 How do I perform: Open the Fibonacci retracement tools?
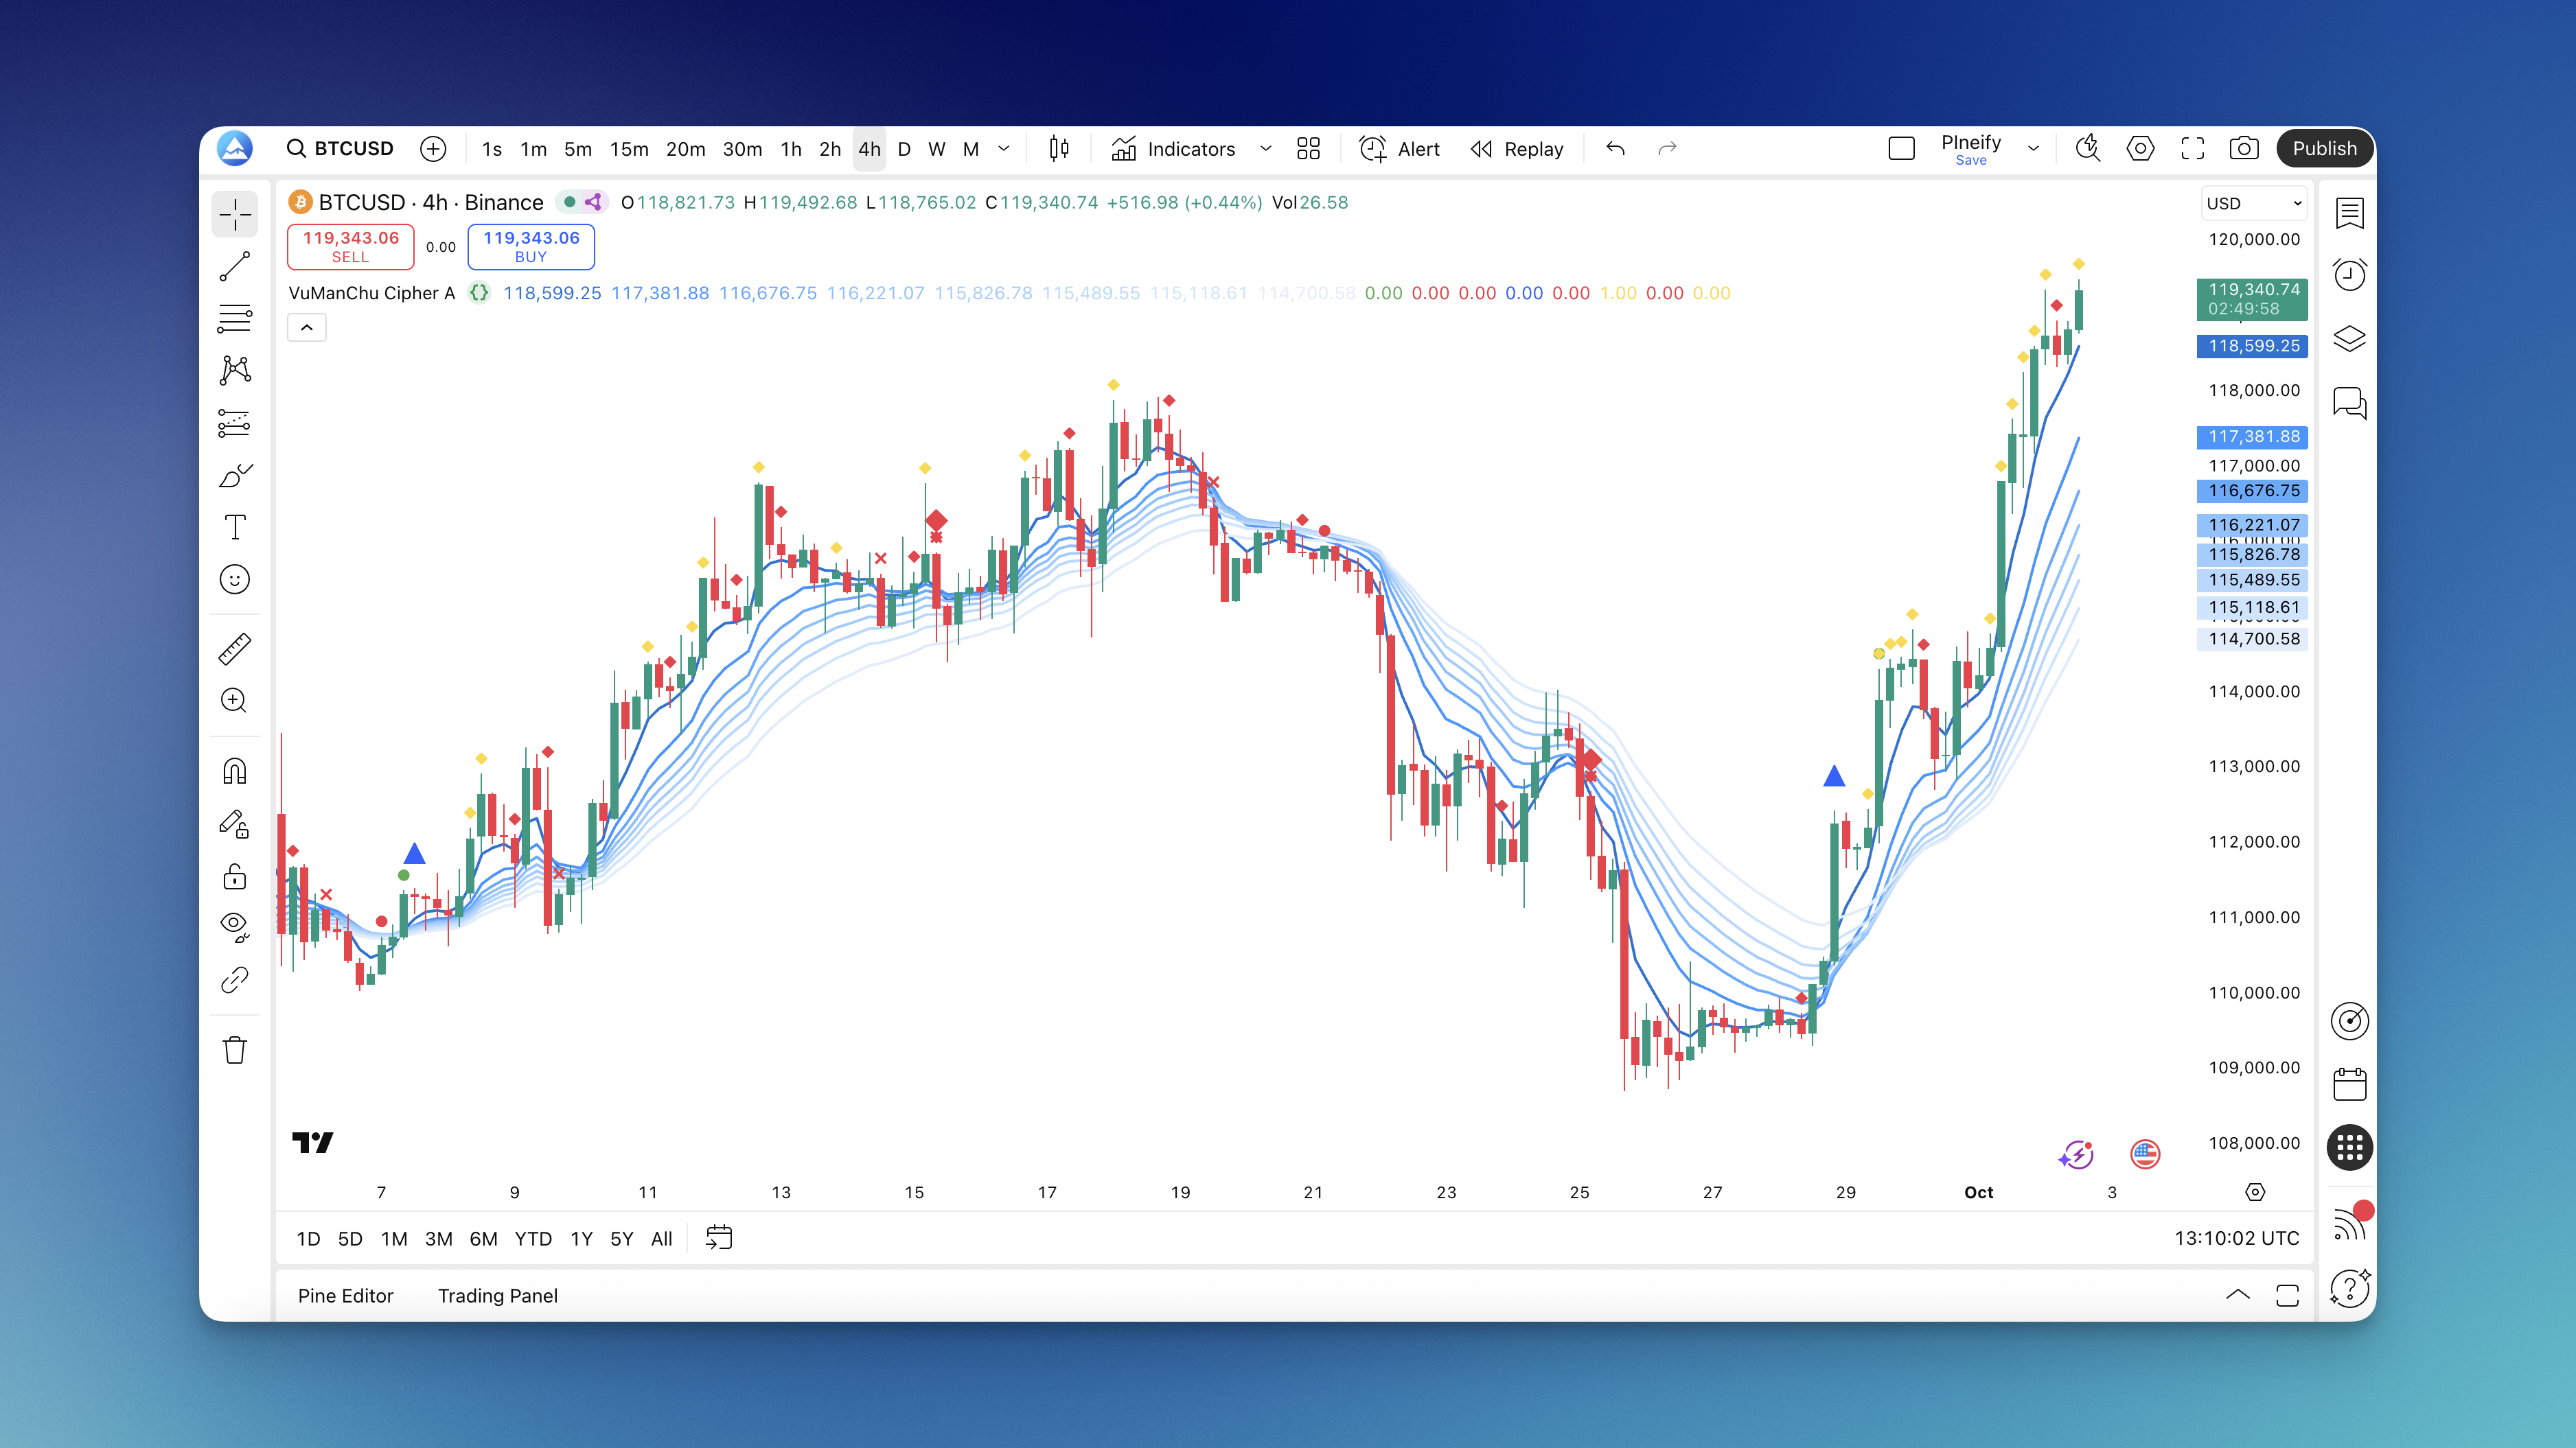(235, 319)
